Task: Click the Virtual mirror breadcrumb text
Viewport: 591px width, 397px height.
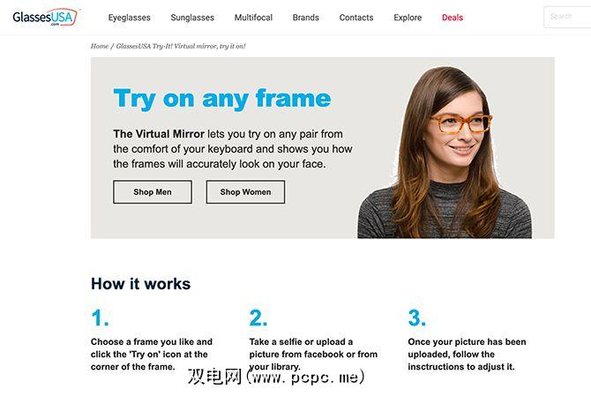Action: pyautogui.click(x=181, y=46)
